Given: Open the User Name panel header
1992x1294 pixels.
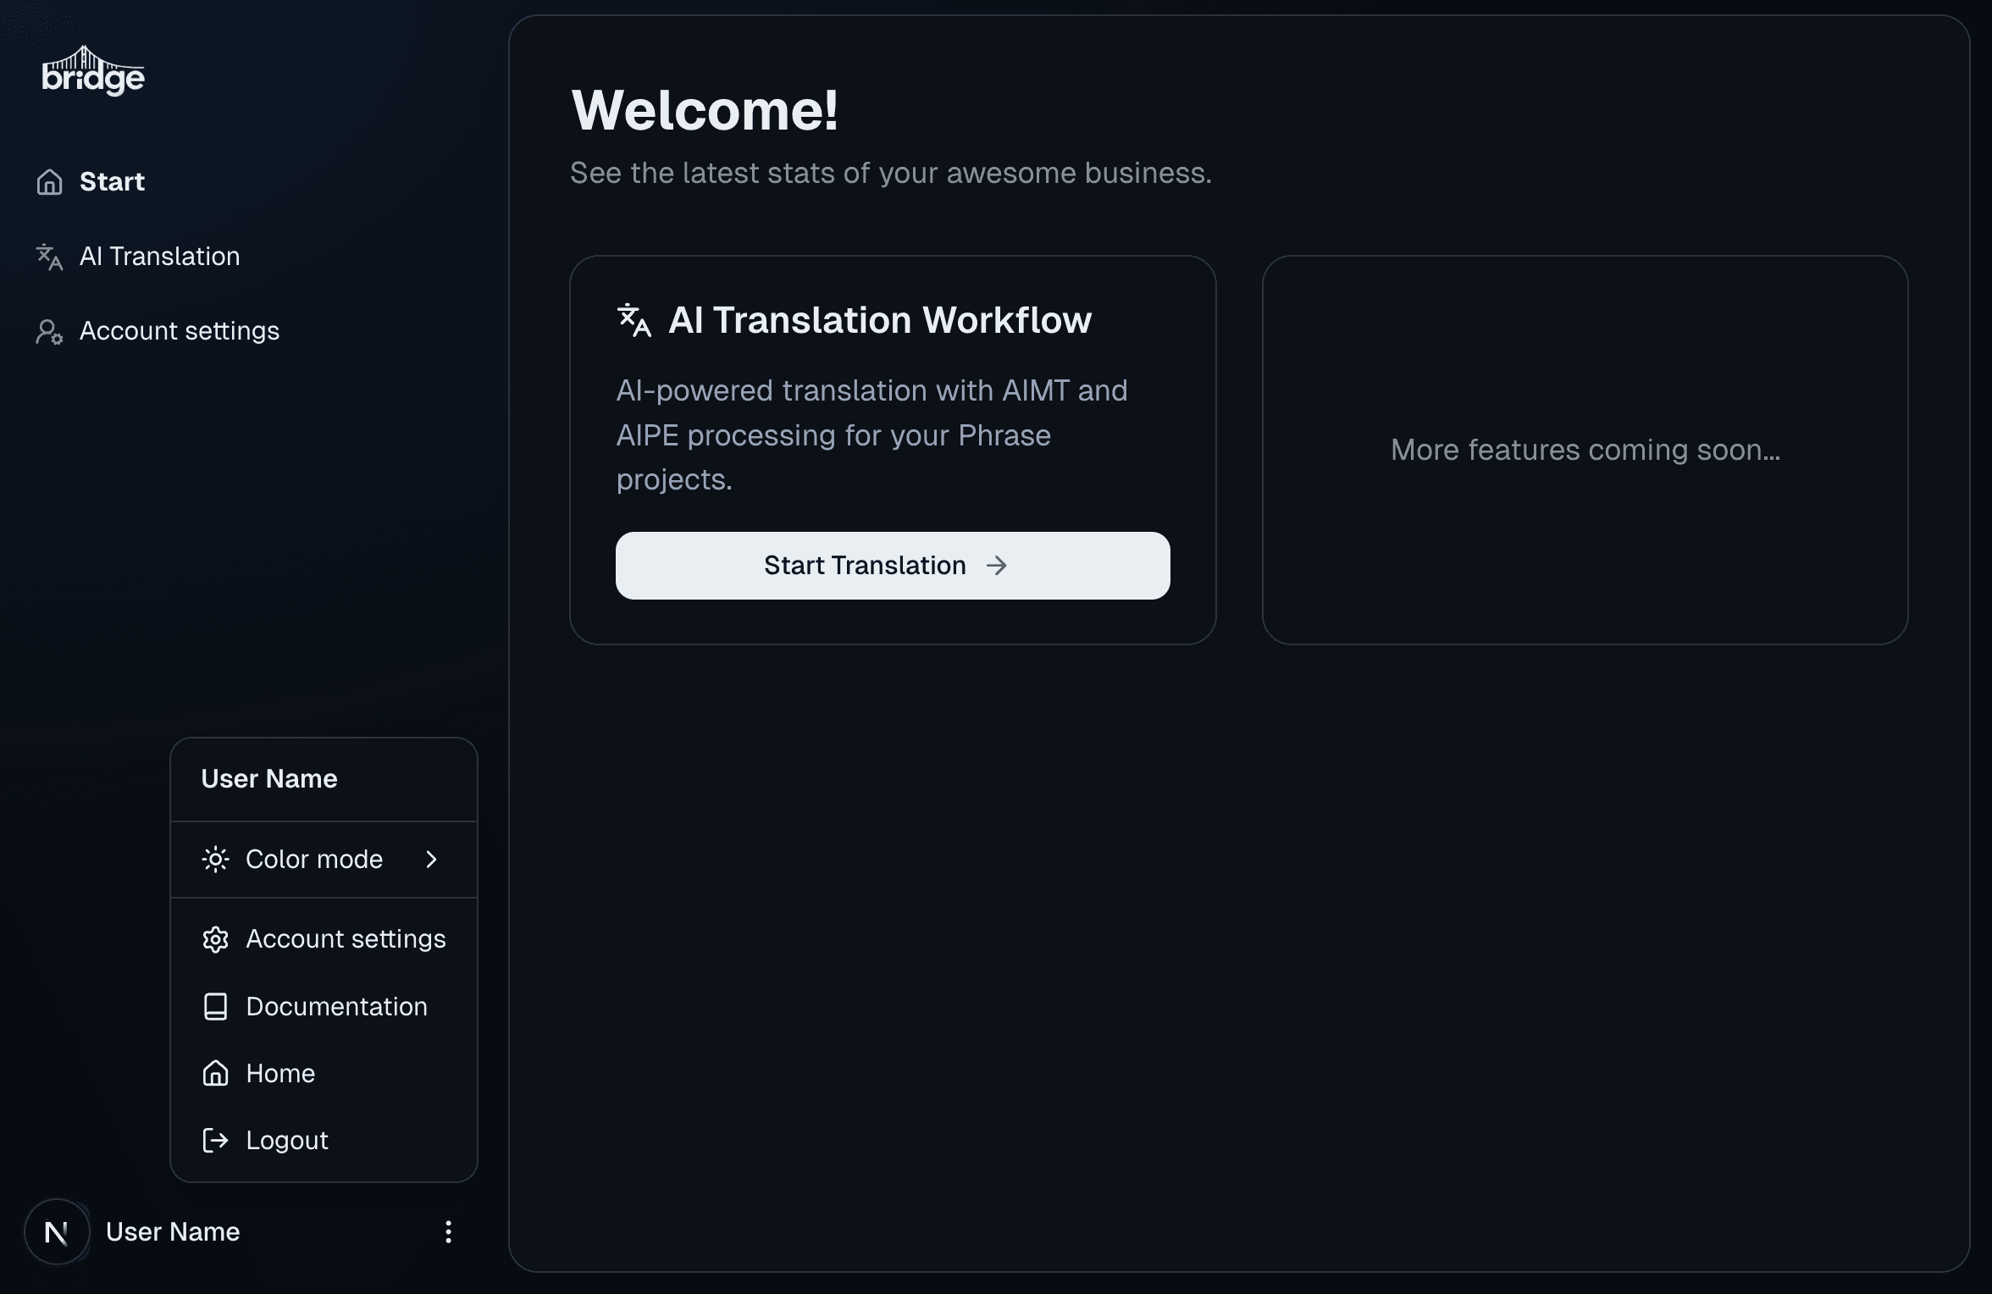Looking at the screenshot, I should (268, 778).
